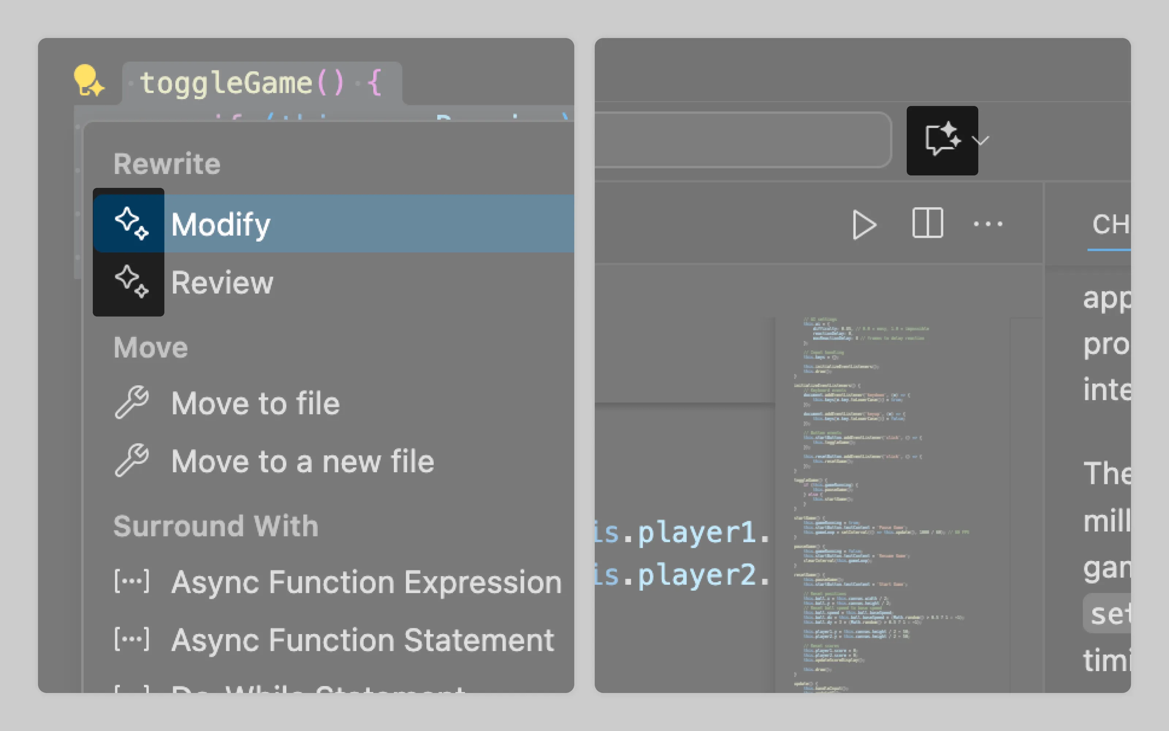Click the sparkle icon next to Review
The width and height of the screenshot is (1169, 731).
[131, 281]
